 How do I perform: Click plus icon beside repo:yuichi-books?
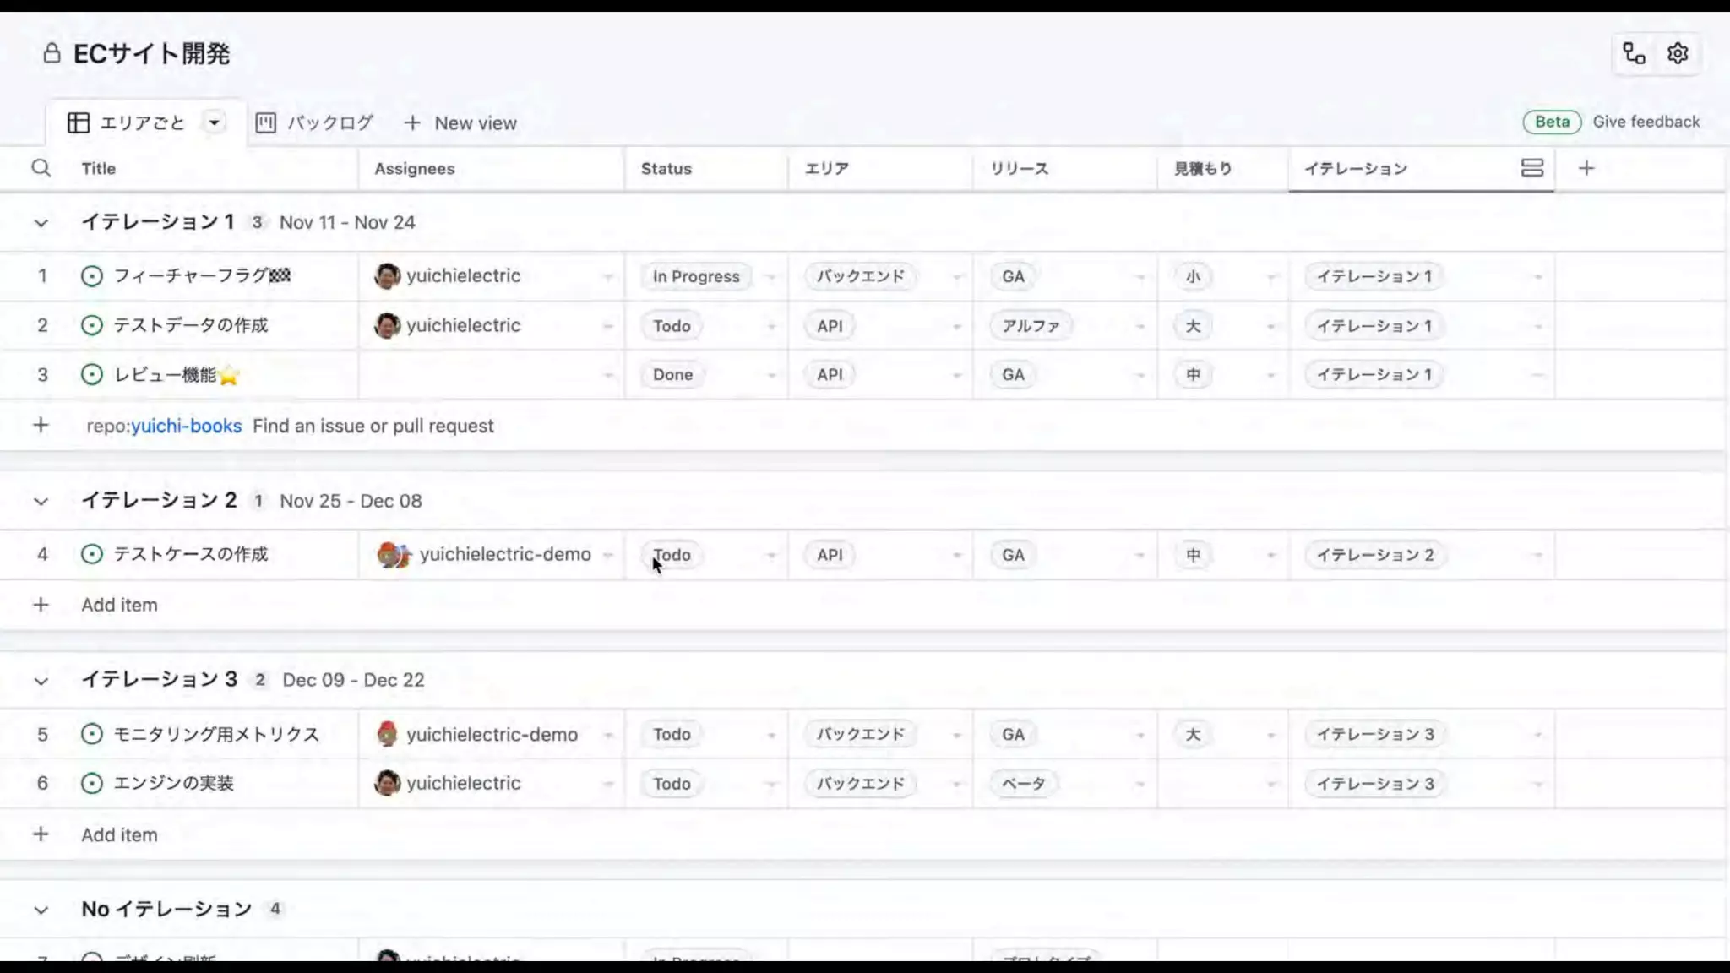click(x=41, y=426)
